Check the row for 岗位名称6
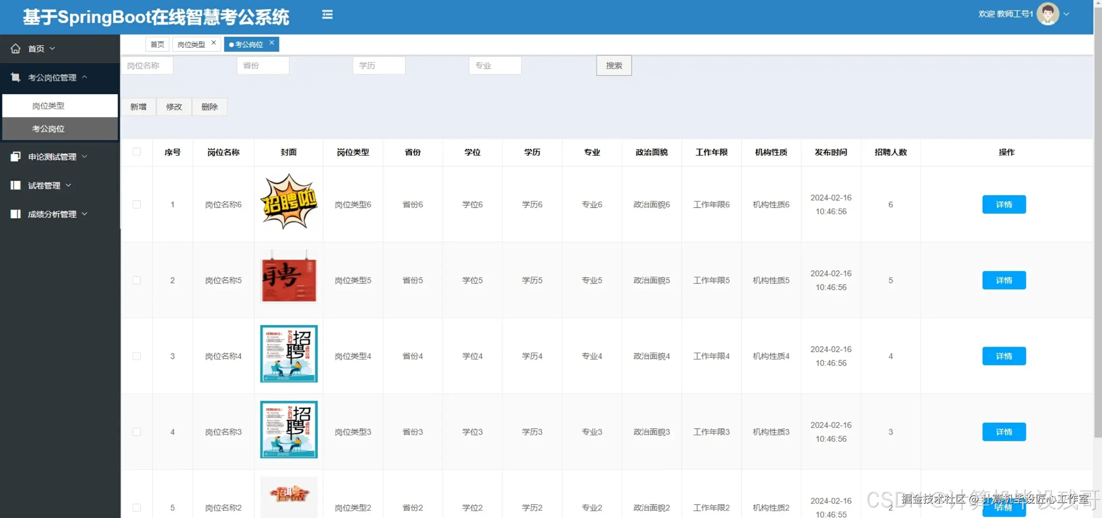 tap(136, 204)
